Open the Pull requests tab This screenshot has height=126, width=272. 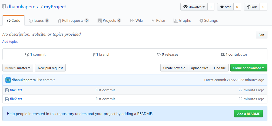point(73,20)
